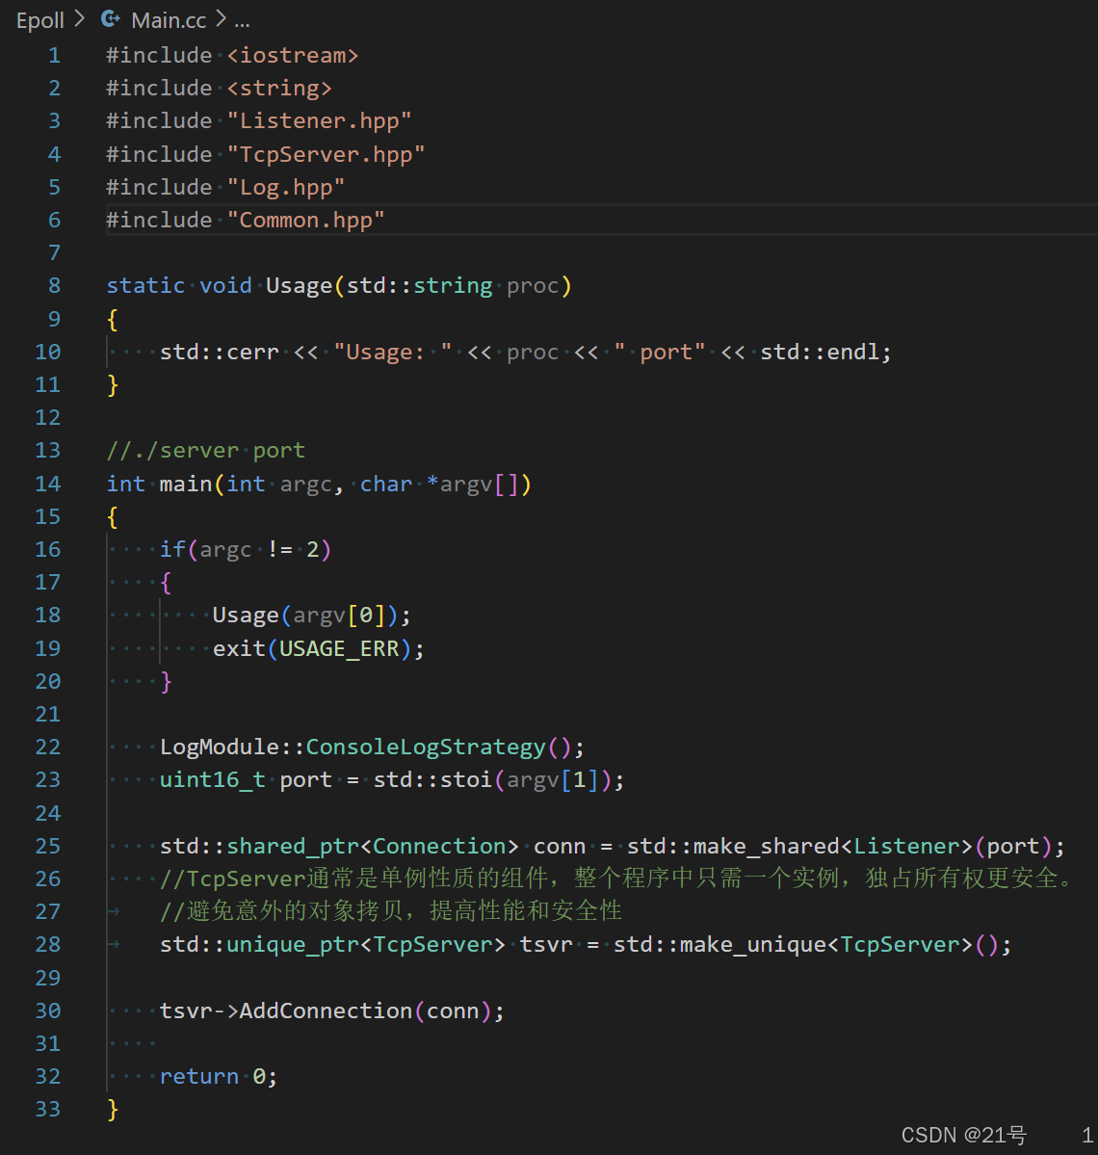Click uint16_t type on line 23

pos(212,780)
